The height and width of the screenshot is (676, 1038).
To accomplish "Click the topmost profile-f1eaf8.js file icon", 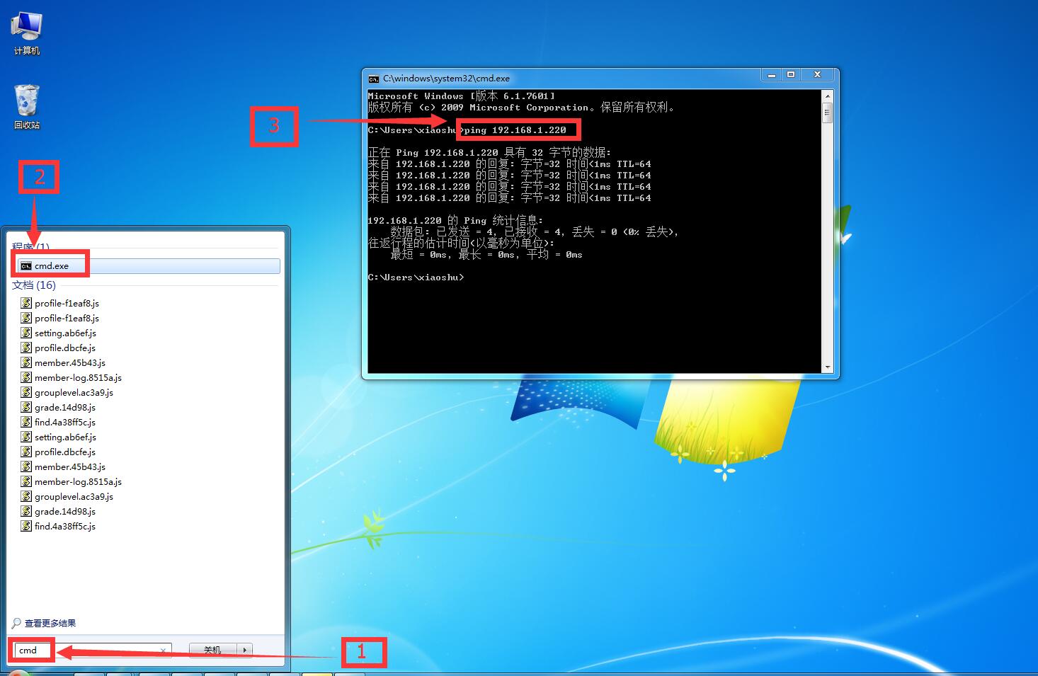I will (x=26, y=303).
